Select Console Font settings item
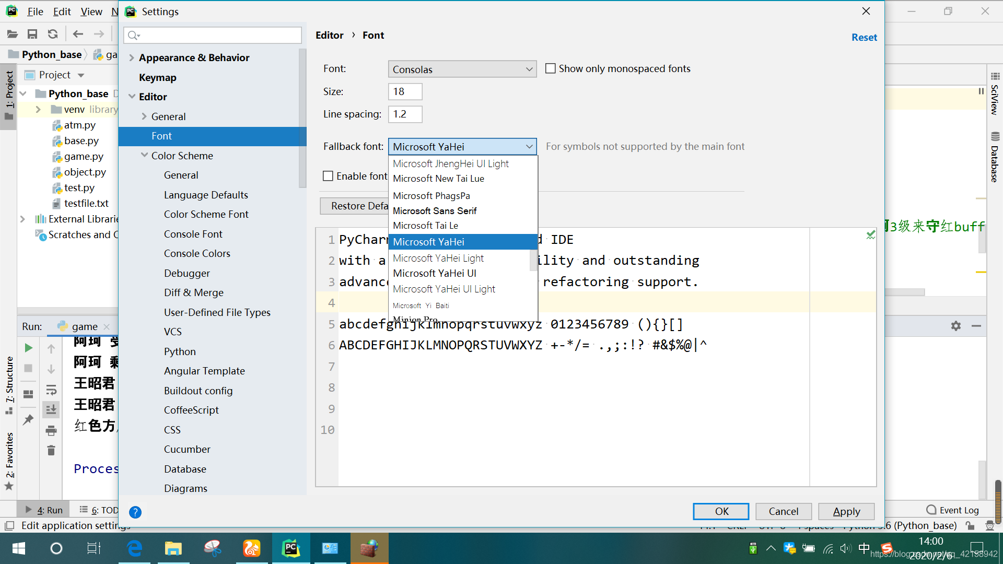This screenshot has height=564, width=1003. tap(193, 234)
